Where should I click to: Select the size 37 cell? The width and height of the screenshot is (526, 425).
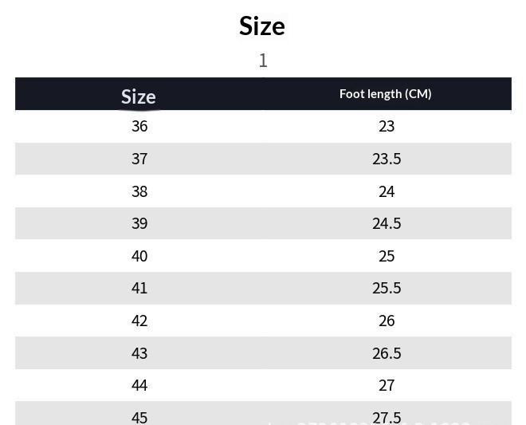click(x=139, y=159)
